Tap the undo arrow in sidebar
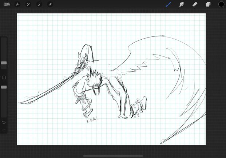Viewport: 226px width, 158px height. click(4, 123)
